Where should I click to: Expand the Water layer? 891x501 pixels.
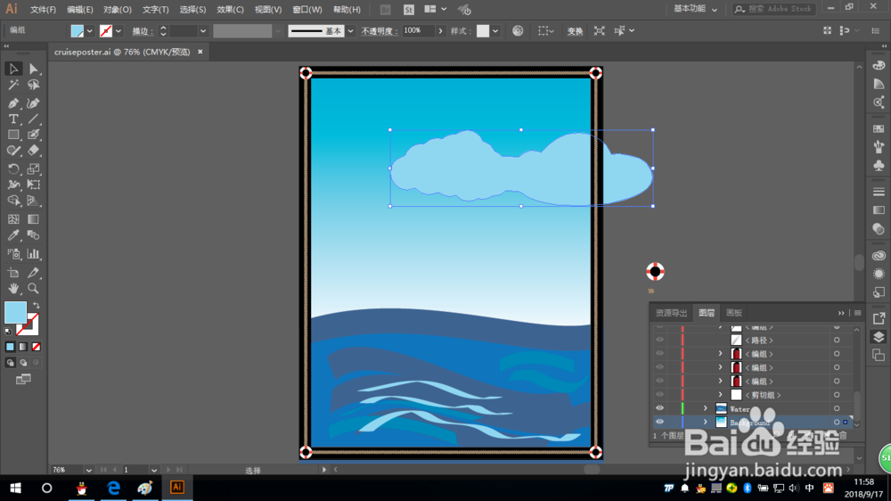[x=705, y=408]
